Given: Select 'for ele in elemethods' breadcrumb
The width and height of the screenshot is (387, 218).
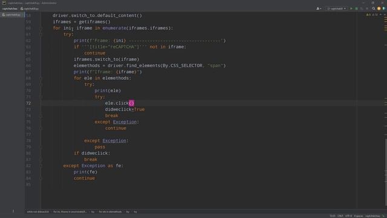Looking at the screenshot, I should click(110, 212).
